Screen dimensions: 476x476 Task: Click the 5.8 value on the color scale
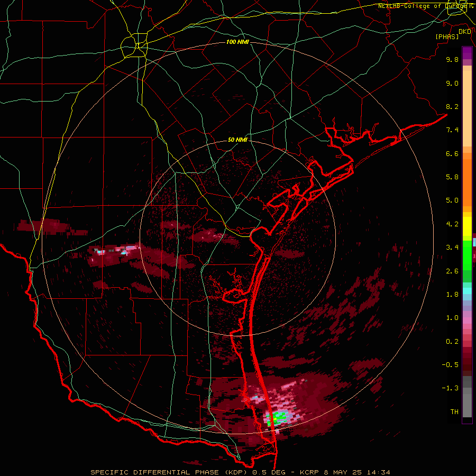[452, 177]
